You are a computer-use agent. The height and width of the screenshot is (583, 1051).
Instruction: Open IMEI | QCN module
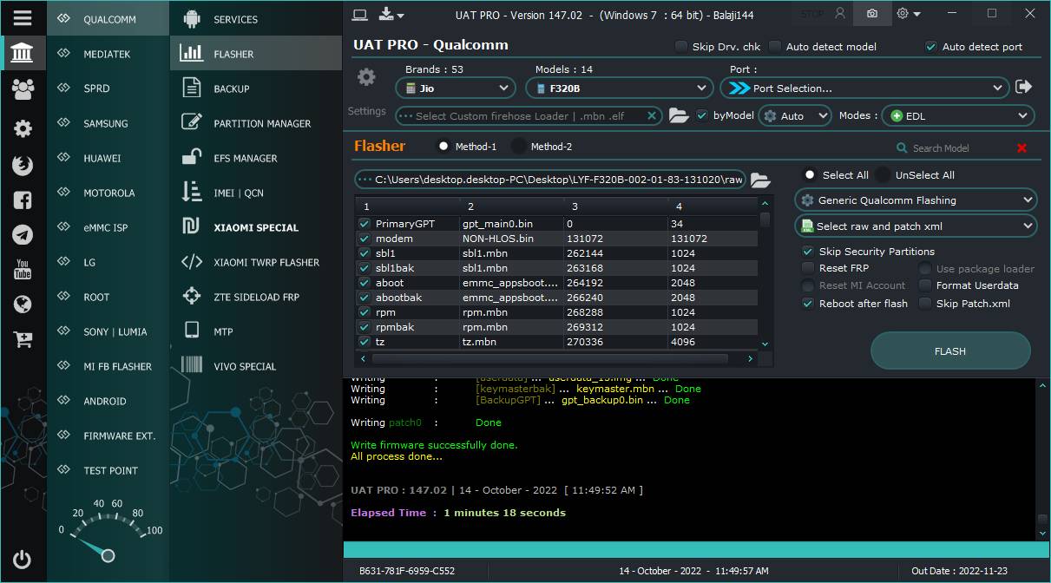(256, 193)
